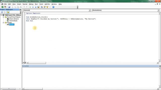161x90 pixels.
Task: Open the Help menu
Action: click(60, 4)
